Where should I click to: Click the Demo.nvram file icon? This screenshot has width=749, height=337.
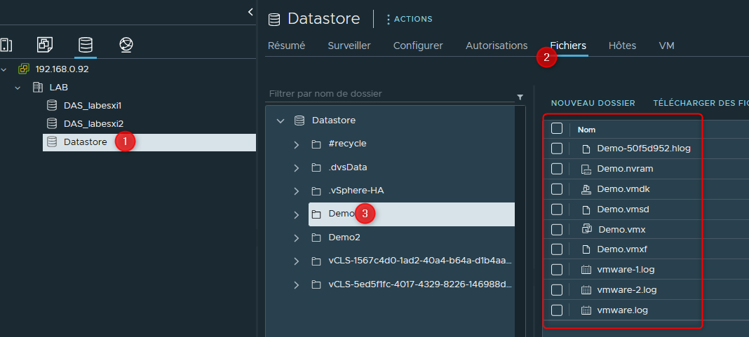pos(586,169)
